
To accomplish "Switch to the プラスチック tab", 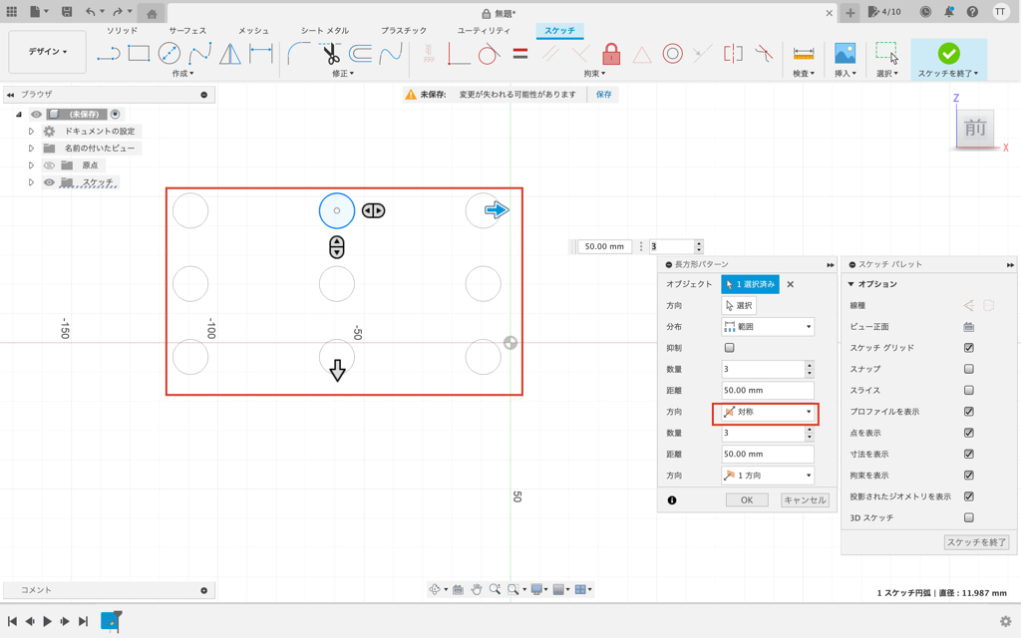I will 404,31.
